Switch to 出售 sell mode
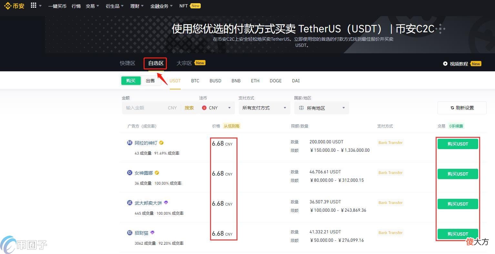Viewport: 495px width, 254px height. [150, 81]
